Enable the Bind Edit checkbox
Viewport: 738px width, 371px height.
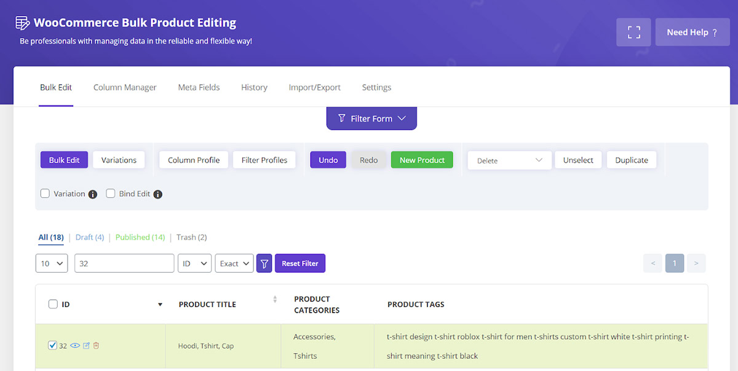click(x=111, y=193)
